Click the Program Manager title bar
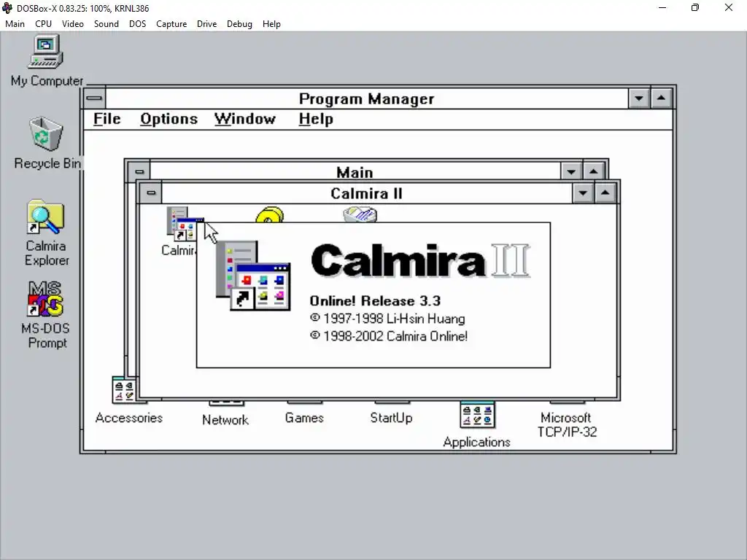The image size is (747, 560). 367,98
